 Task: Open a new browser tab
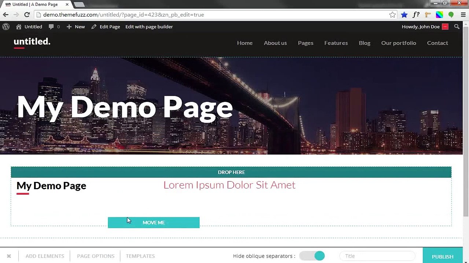pos(79,4)
